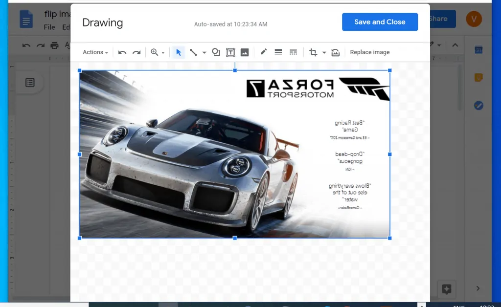Click the Explore button at bottom right
This screenshot has width=501, height=307.
click(446, 289)
